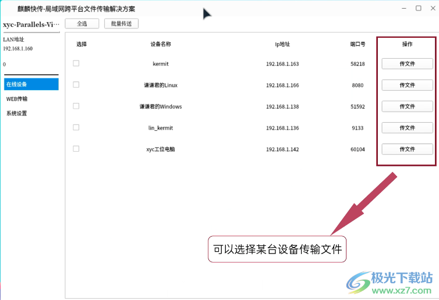The width and height of the screenshot is (439, 300).
Task: Select device name 谦谦君的Windows
Action: pyautogui.click(x=161, y=106)
